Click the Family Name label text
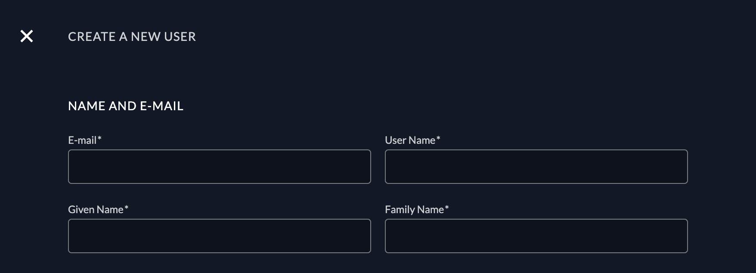The height and width of the screenshot is (273, 756). click(414, 210)
